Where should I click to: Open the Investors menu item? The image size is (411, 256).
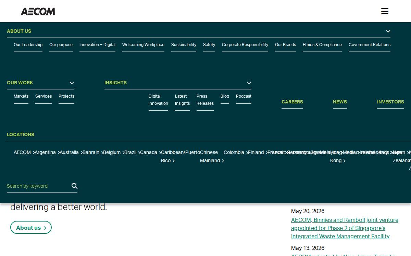pos(390,102)
